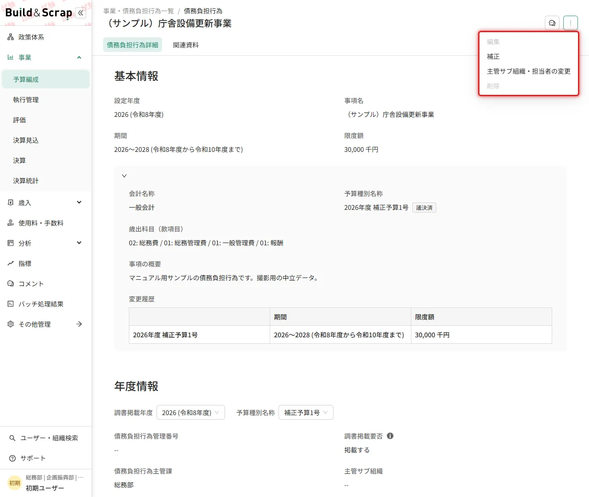Open the 予算種別名称 dropdown showing 補正予算1号

click(306, 412)
